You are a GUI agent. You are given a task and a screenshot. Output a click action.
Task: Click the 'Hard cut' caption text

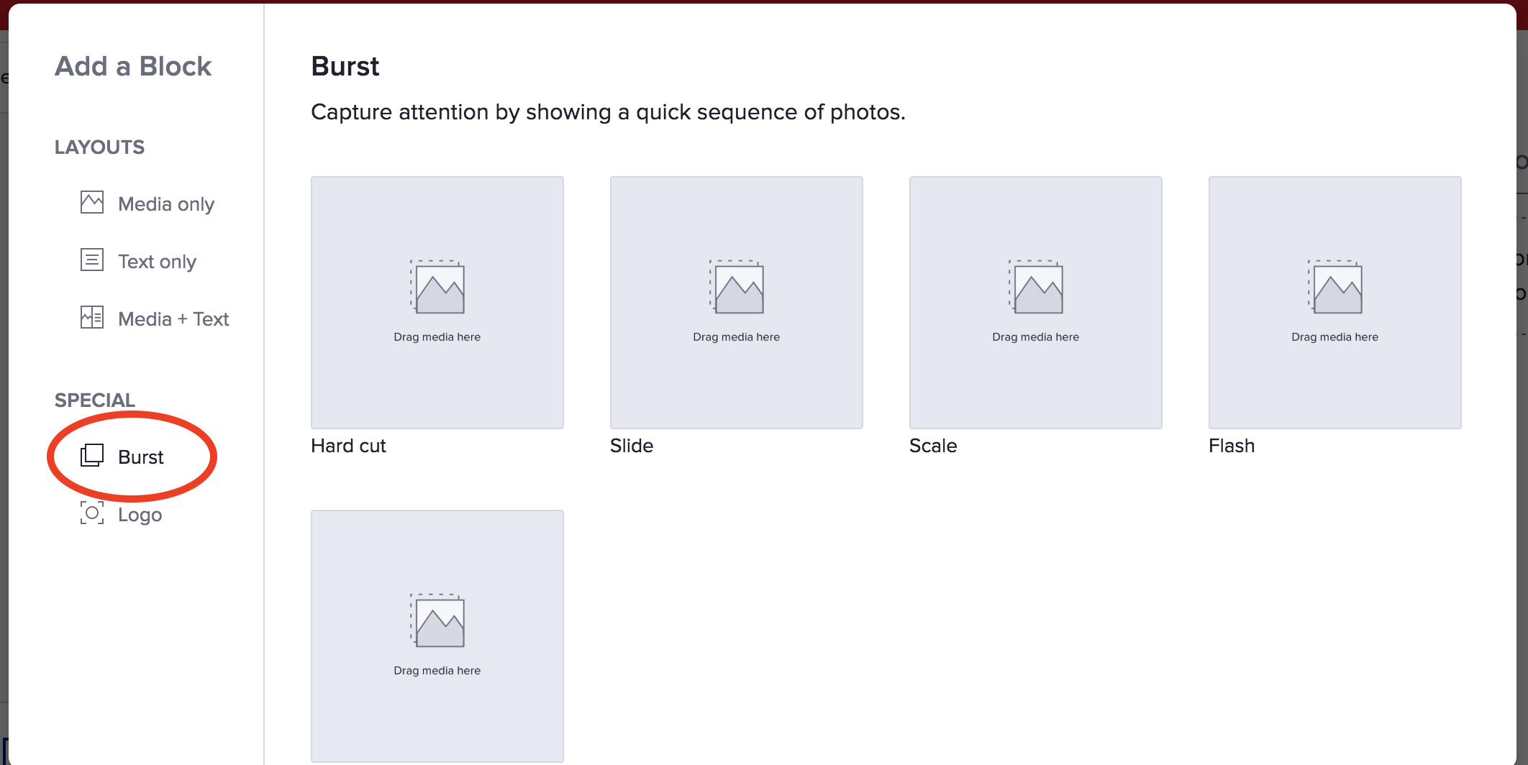click(348, 446)
